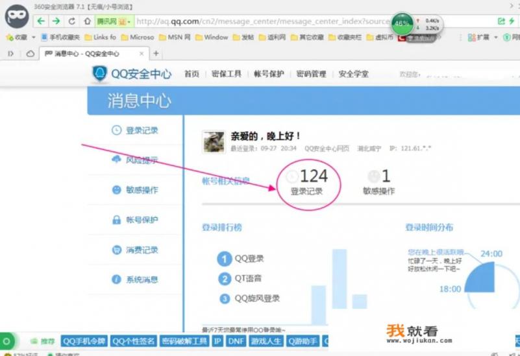Open the cloud tab icon left of tabs
The height and width of the screenshot is (356, 520).
[x=30, y=53]
